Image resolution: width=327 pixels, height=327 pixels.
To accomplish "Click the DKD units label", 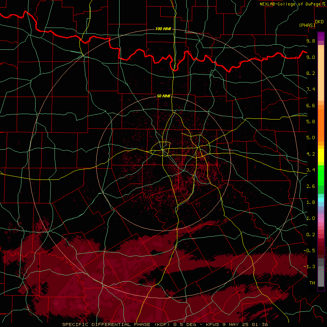I will coord(319,22).
